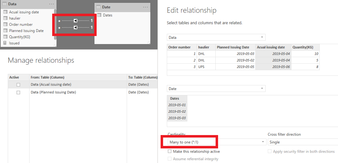Open the Data table selection dropdown
The image size is (338, 163).
[x=216, y=37]
